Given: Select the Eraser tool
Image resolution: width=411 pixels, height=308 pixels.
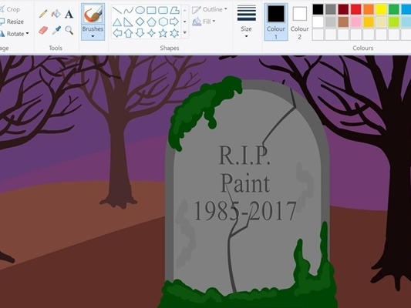Looking at the screenshot, I should [43, 30].
